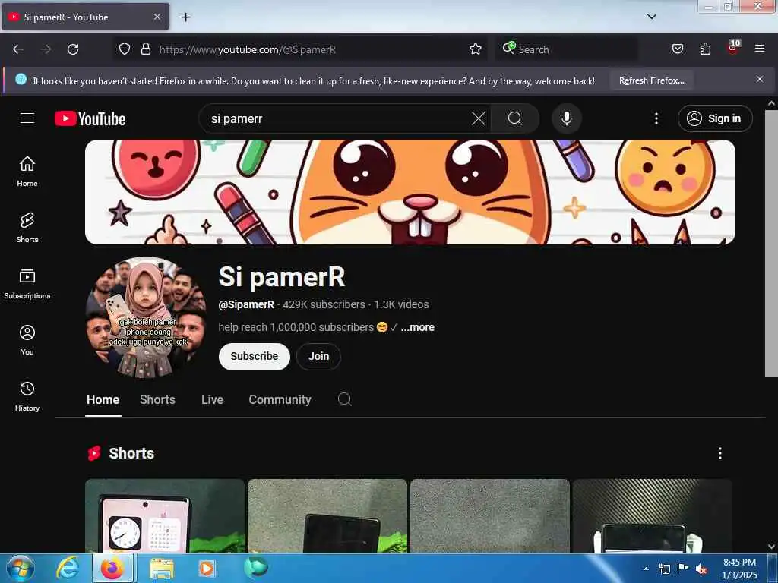Click the Refresh Firefox... button

[651, 80]
